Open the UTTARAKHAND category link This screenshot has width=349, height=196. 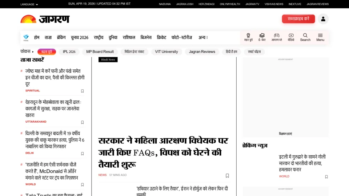point(36,122)
